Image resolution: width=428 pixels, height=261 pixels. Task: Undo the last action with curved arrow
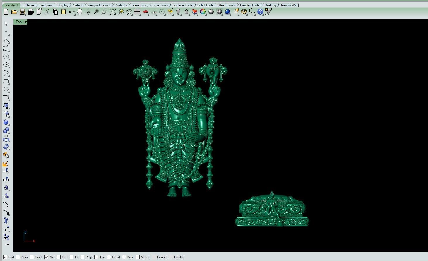72,12
